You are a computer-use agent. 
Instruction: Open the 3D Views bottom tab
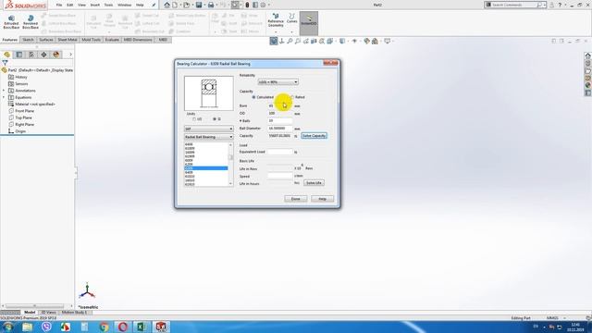(x=48, y=313)
